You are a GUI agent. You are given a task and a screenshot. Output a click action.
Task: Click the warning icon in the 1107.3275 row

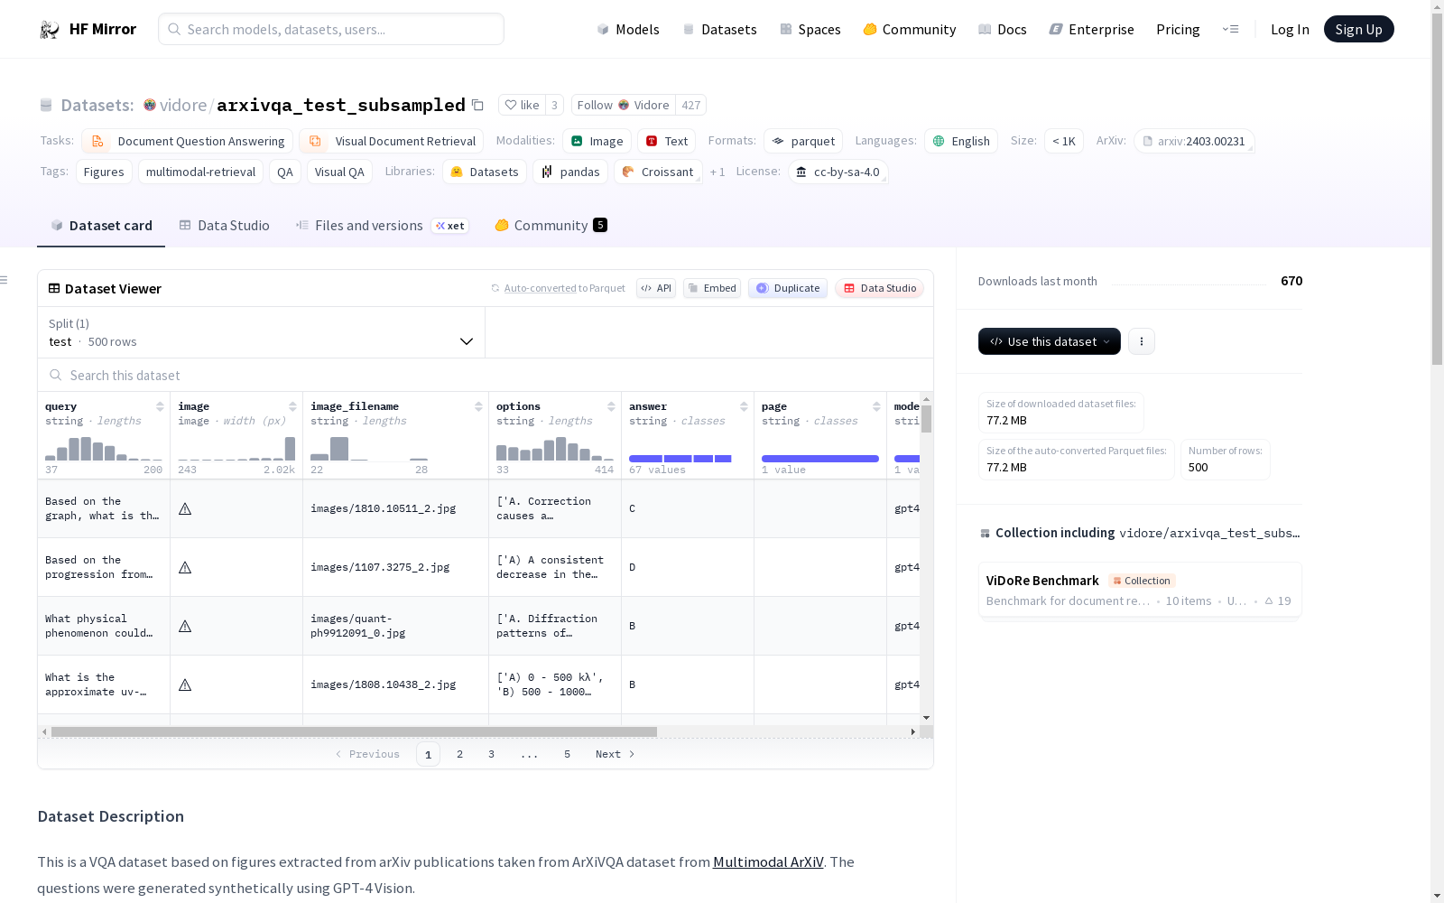click(185, 568)
